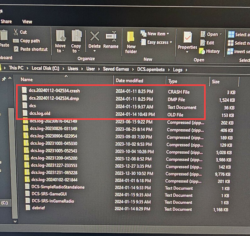
Task: Click the navigation pane scroll down arrow
Action: click(15, 222)
